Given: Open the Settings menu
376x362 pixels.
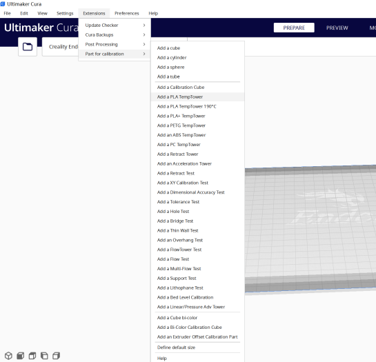Looking at the screenshot, I should tap(65, 13).
